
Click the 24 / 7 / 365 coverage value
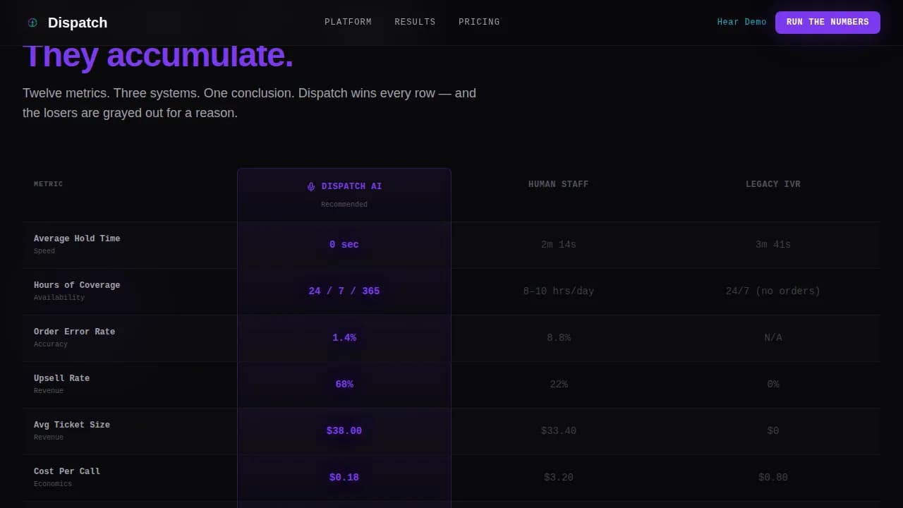pyautogui.click(x=344, y=291)
